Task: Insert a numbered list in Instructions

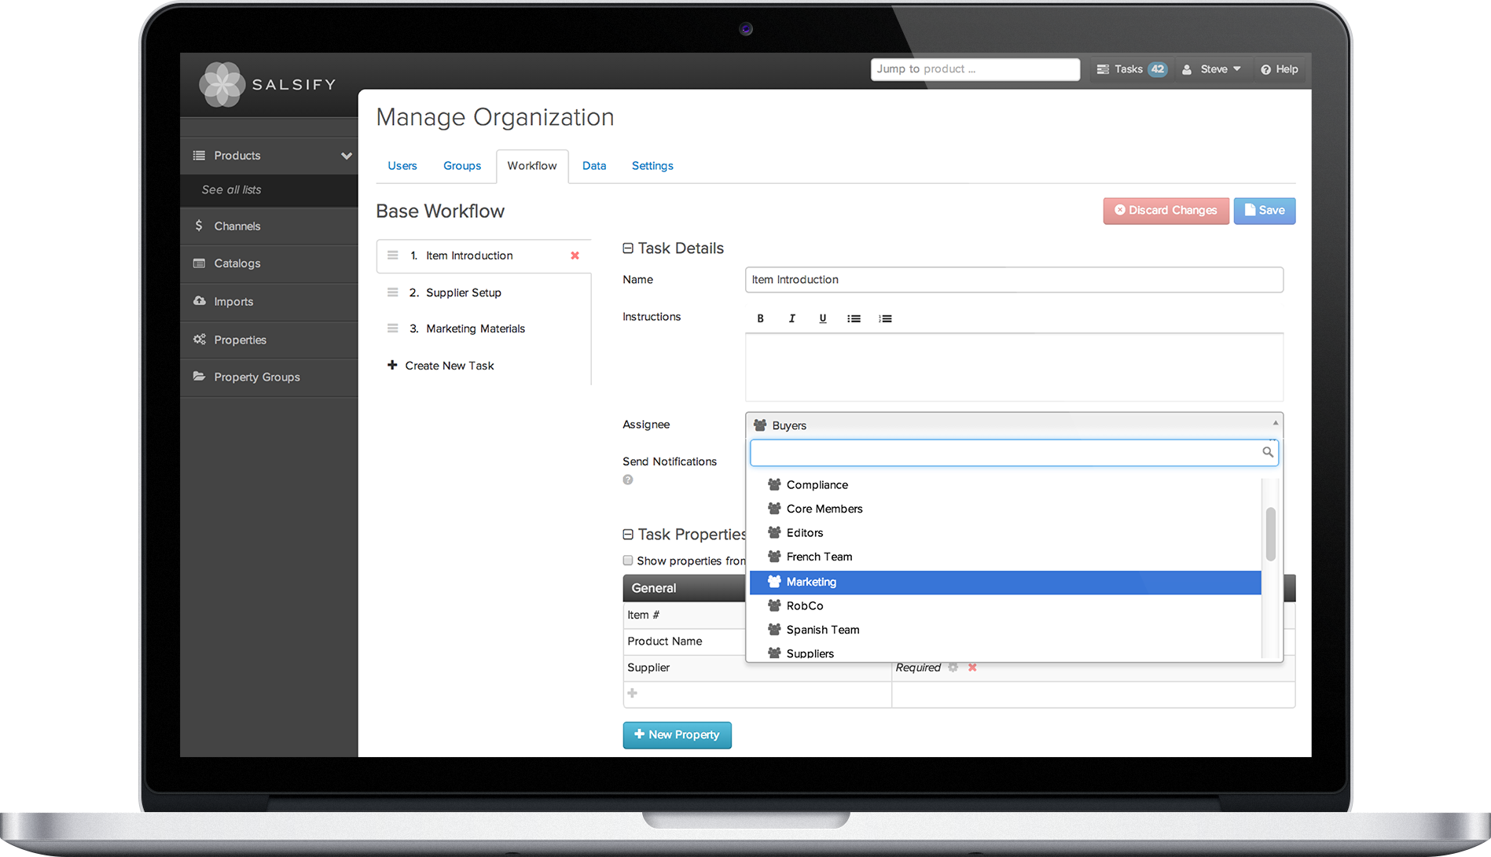Action: [x=885, y=318]
